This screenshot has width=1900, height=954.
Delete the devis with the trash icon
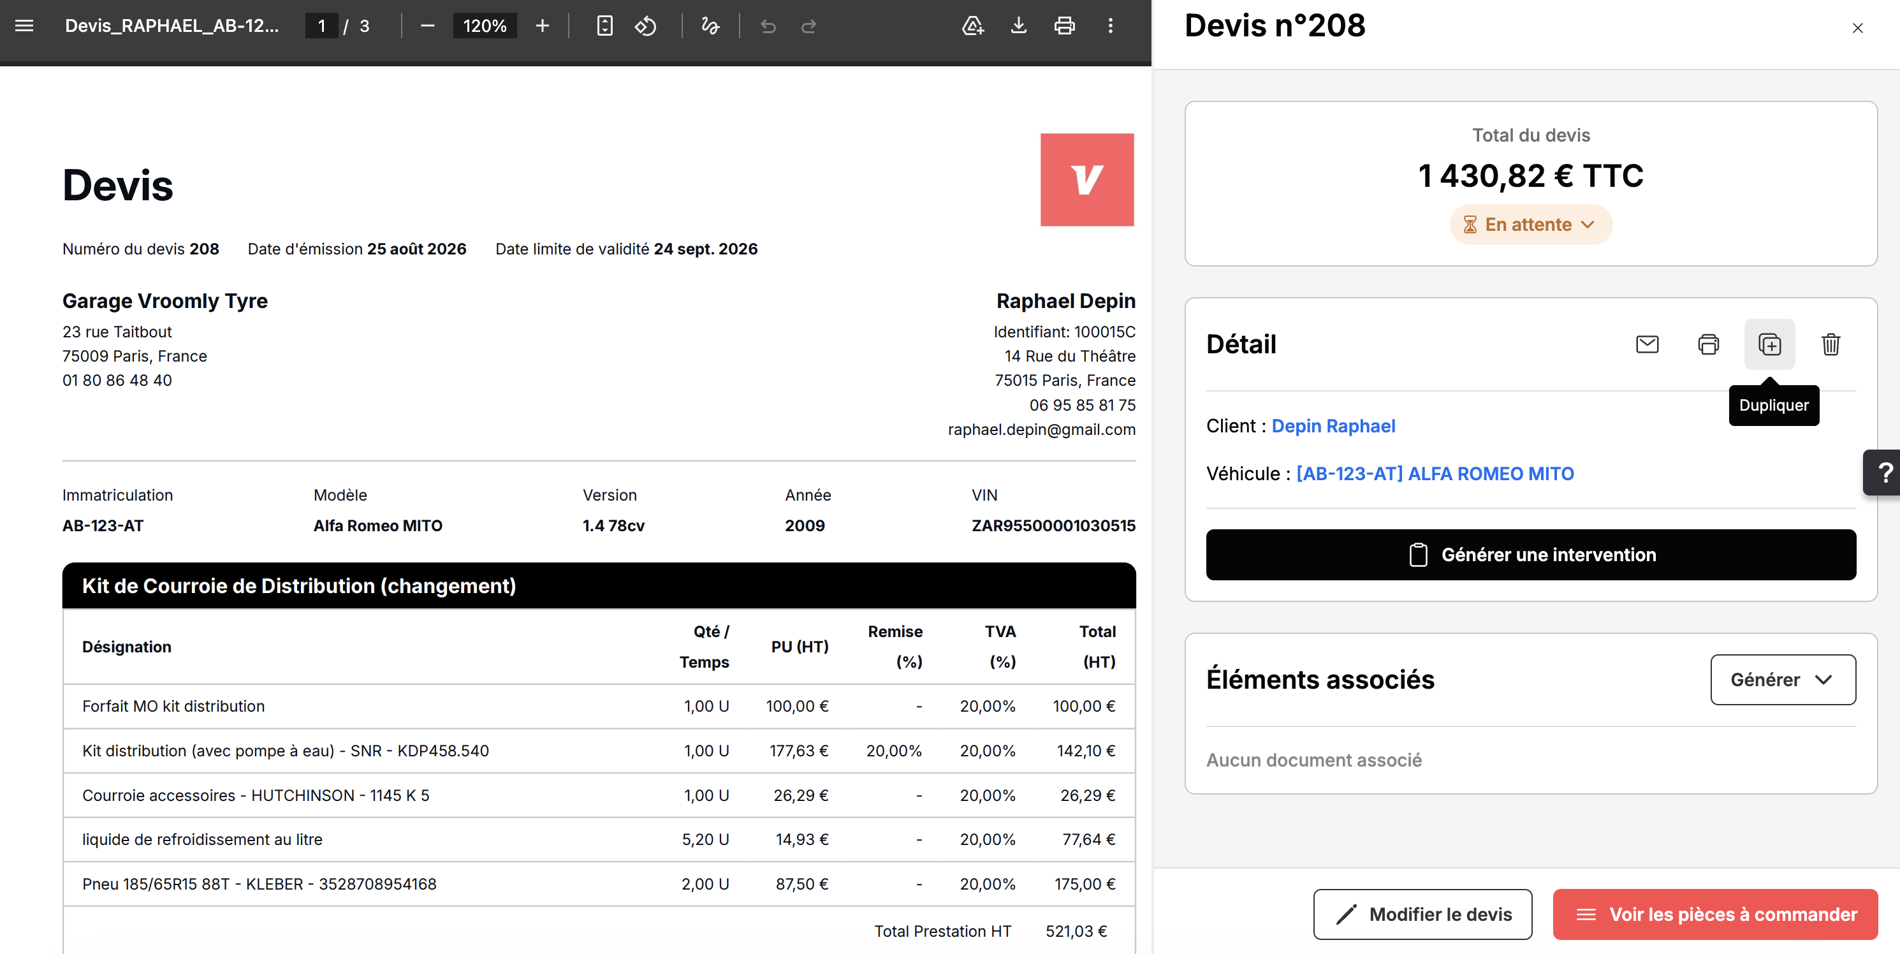coord(1831,344)
